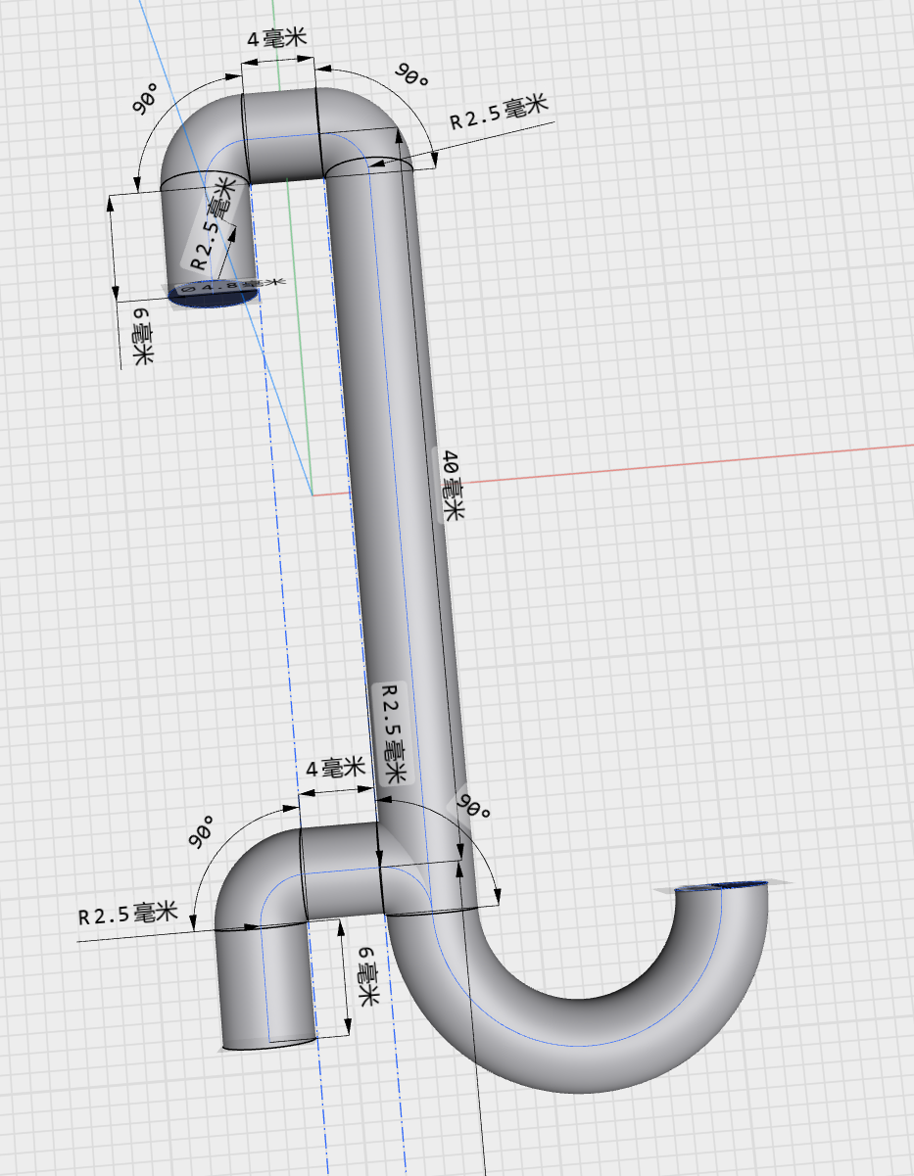Pick the R2.5毫米 radius label at the top right
914x1176 pixels.
(498, 112)
